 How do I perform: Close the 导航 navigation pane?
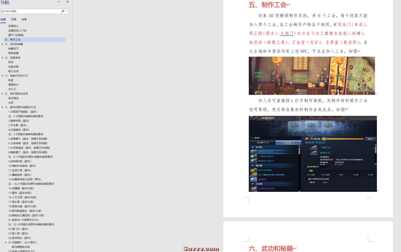(67, 2)
